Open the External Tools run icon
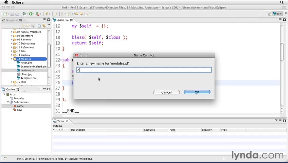The width and height of the screenshot is (288, 163). [37, 14]
